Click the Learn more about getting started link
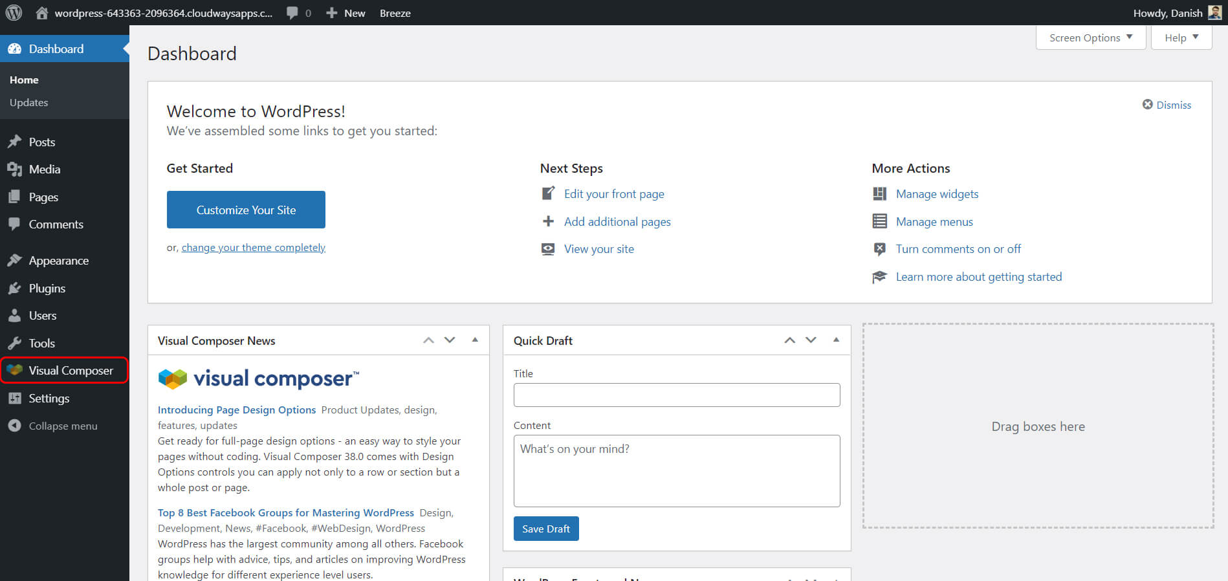Screen dimensions: 1228x581 (x=979, y=277)
